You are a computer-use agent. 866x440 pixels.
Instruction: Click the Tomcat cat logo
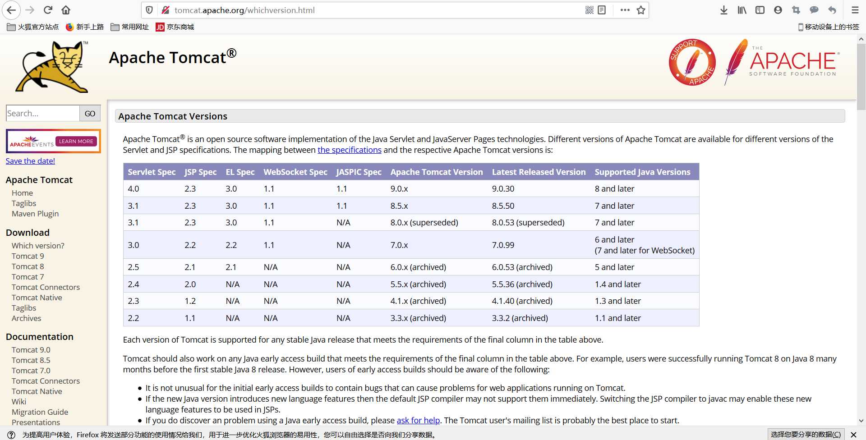(x=53, y=66)
